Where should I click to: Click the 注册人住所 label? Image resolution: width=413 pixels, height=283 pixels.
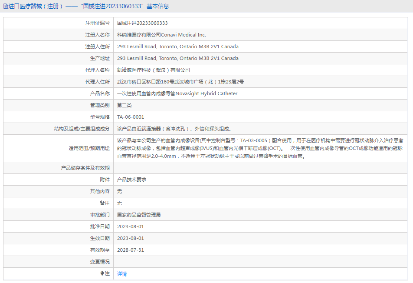tap(98, 47)
